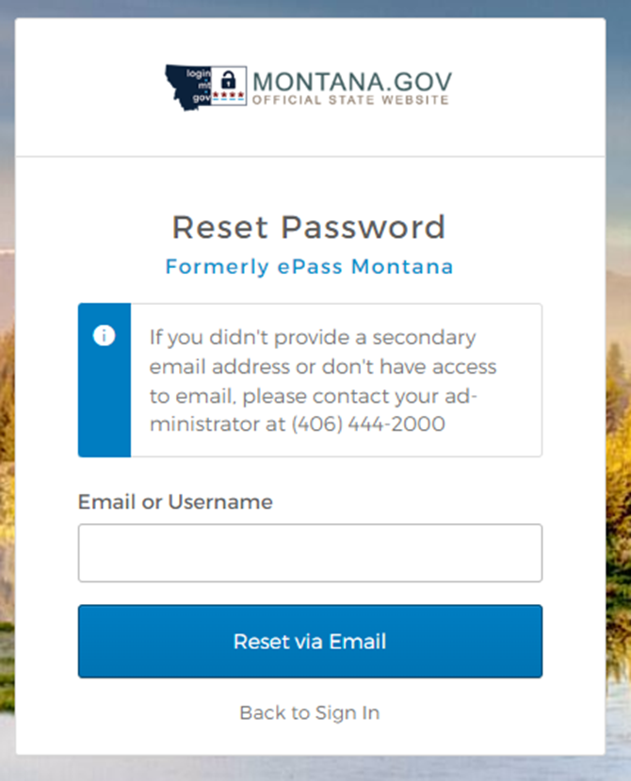Click Back to Sign In

click(310, 712)
